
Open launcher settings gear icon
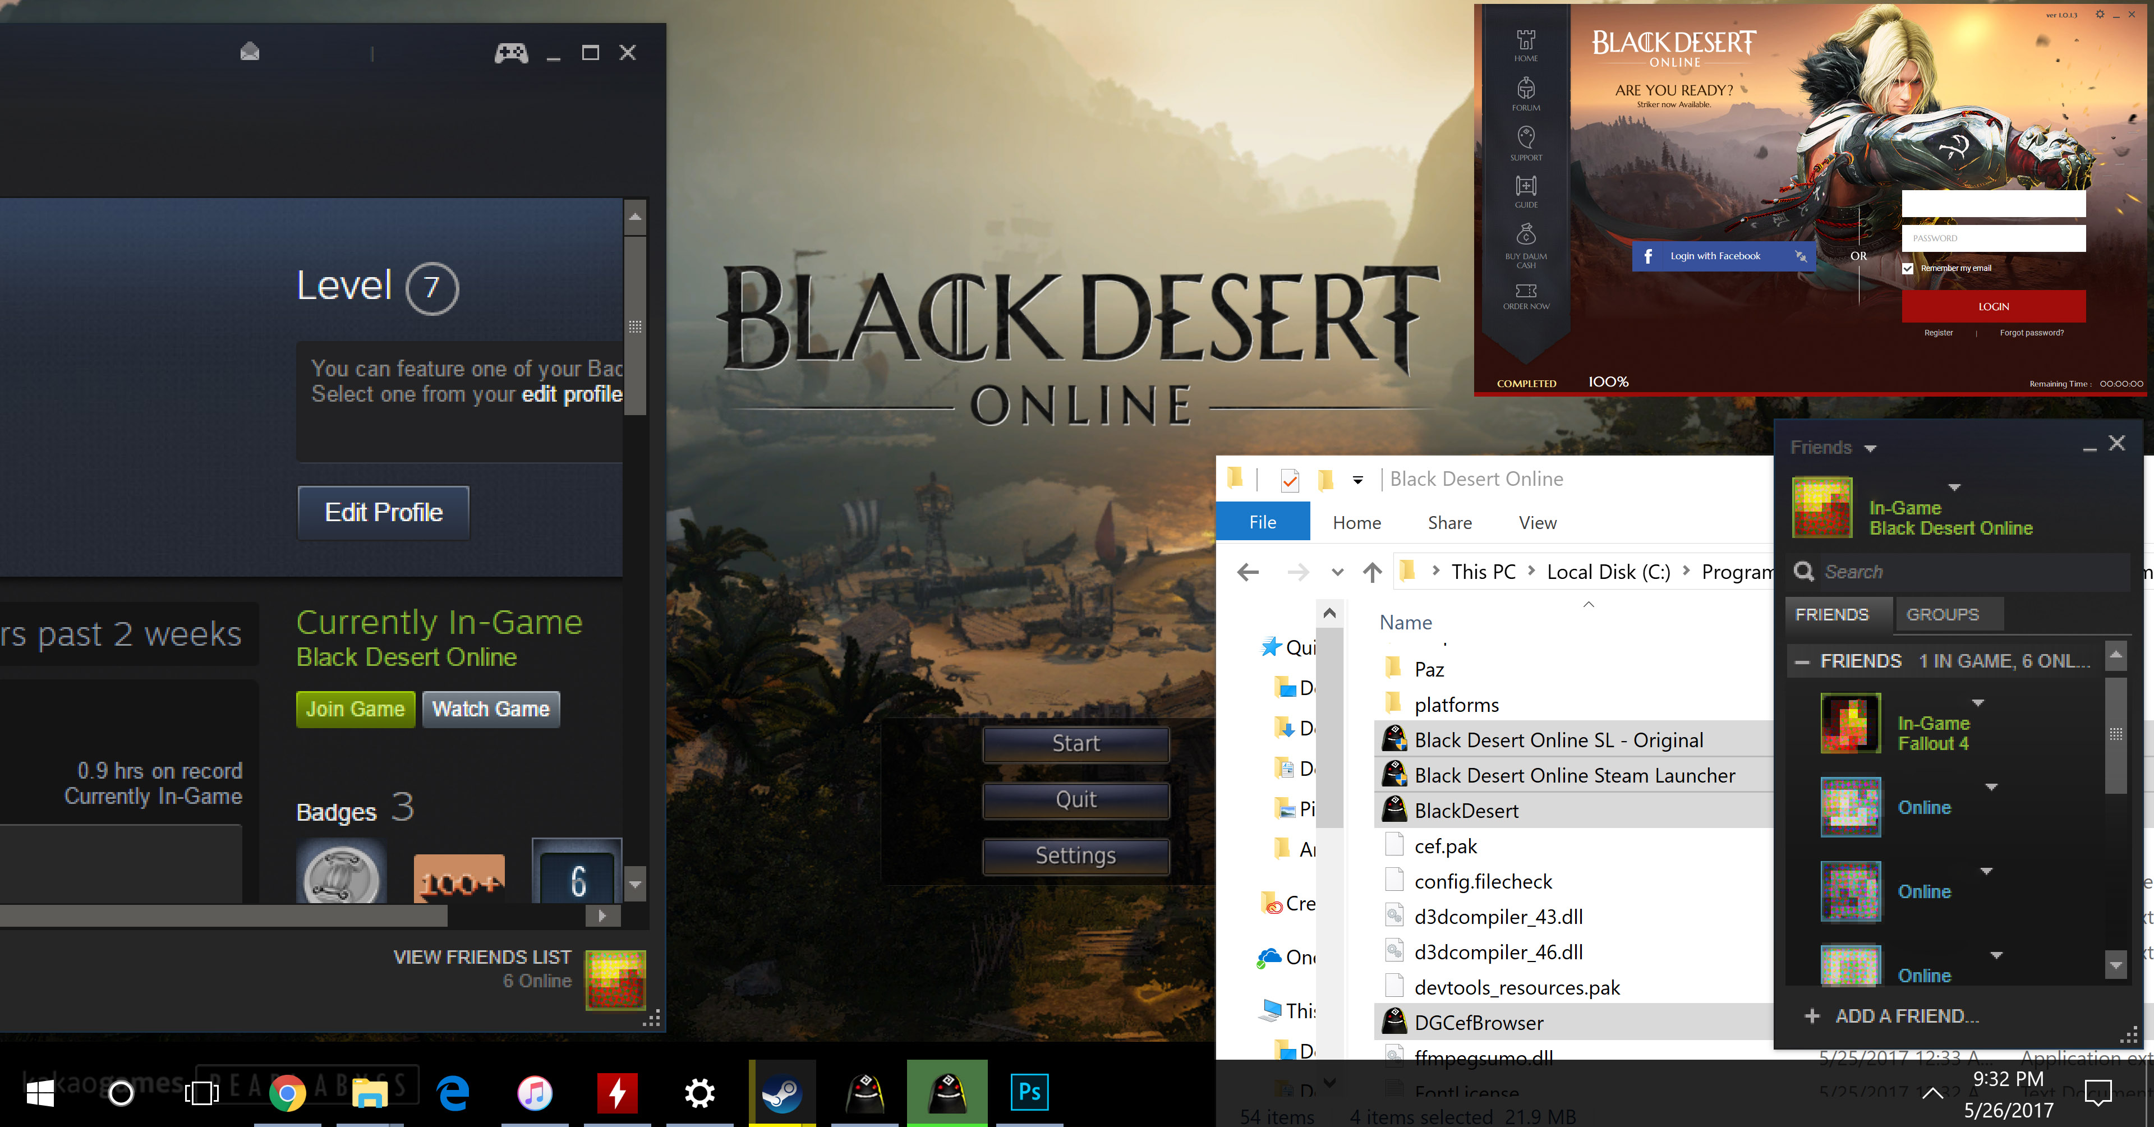pos(2100,14)
